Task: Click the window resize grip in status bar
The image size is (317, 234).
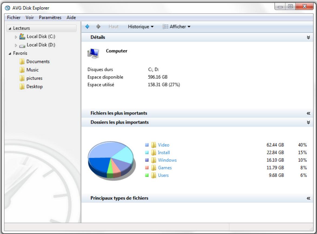Action: (x=311, y=229)
